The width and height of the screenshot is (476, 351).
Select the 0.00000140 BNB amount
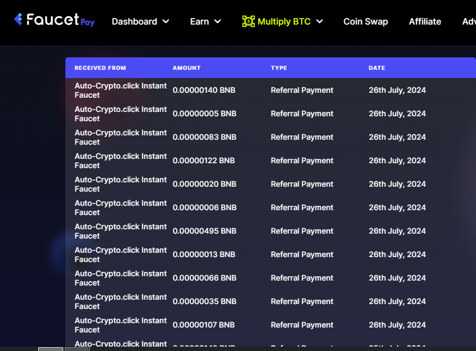(x=204, y=90)
